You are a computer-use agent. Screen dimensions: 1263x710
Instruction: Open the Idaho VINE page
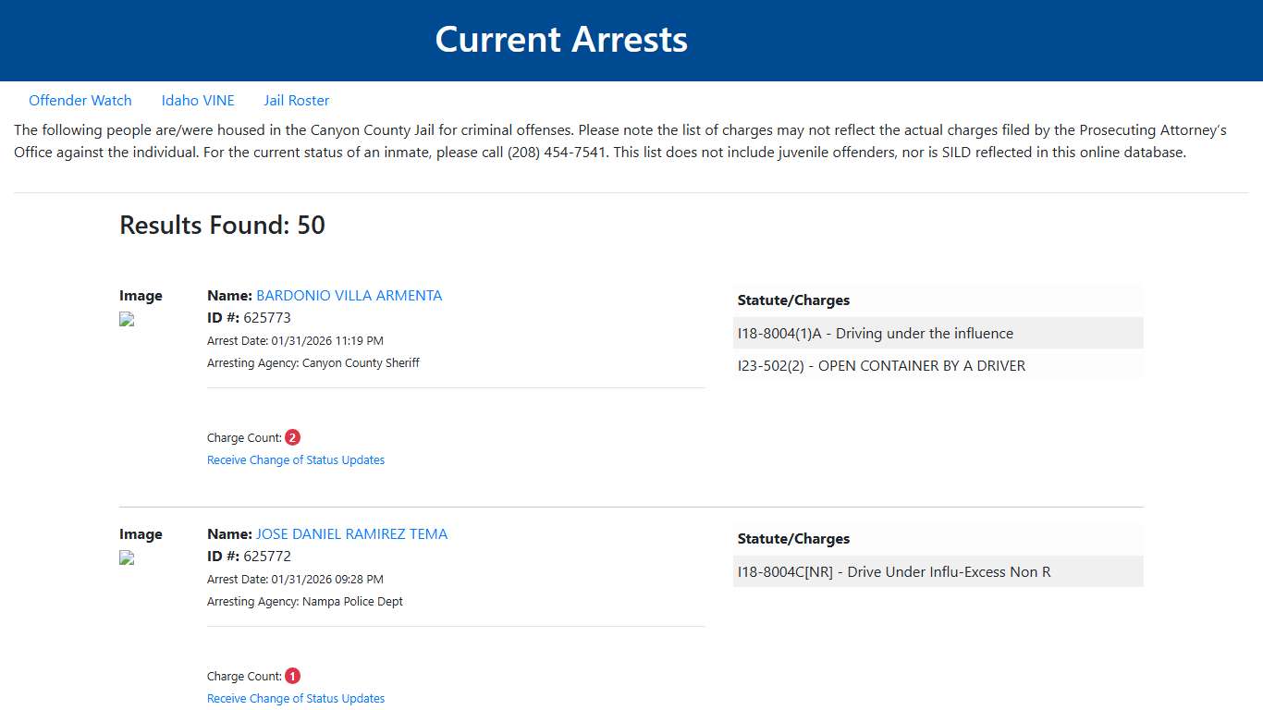click(198, 100)
